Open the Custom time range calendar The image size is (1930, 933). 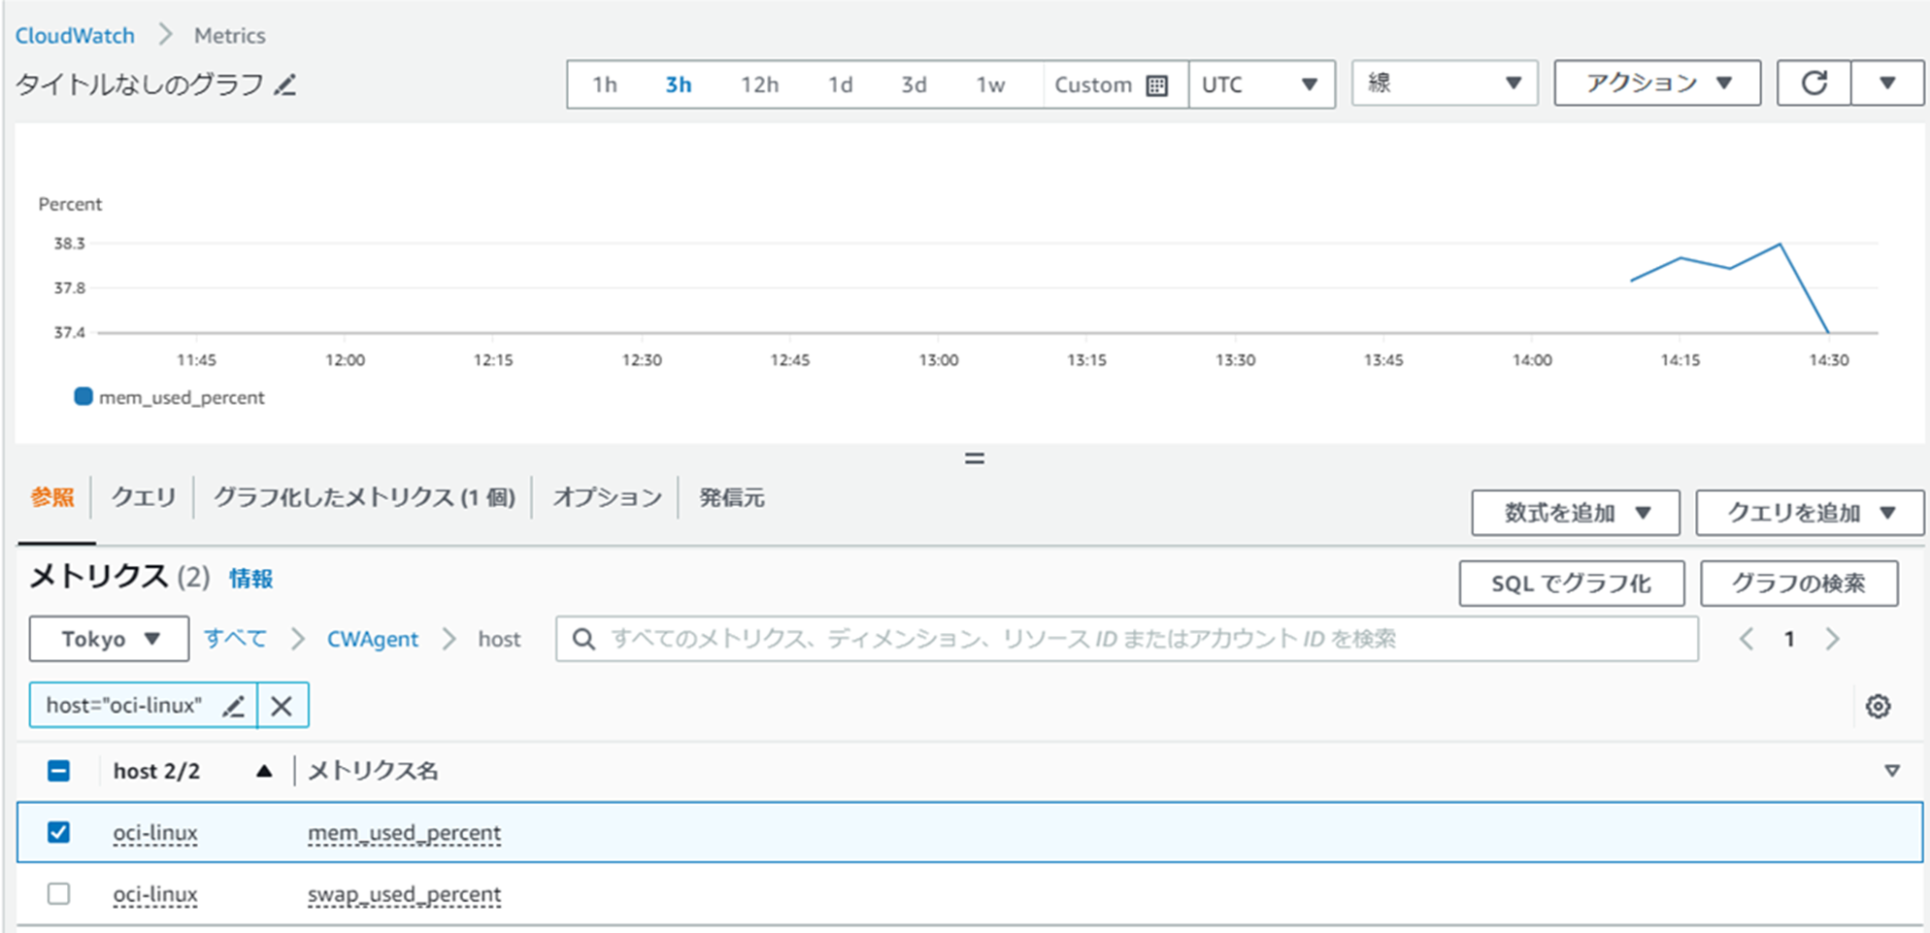(x=1112, y=85)
